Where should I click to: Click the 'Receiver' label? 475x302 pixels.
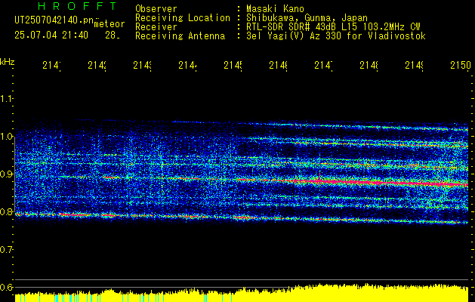156,27
